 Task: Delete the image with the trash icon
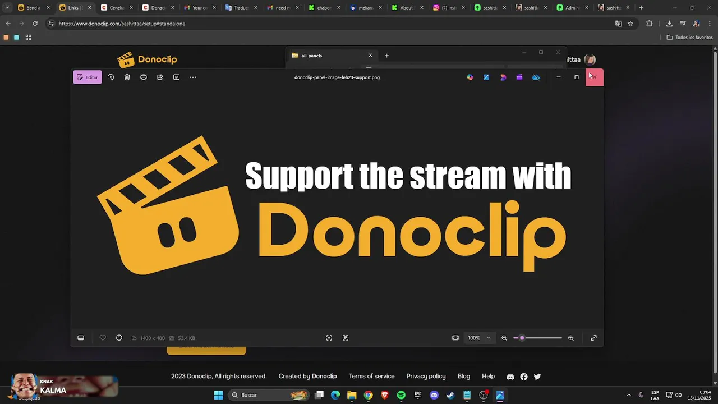[127, 77]
